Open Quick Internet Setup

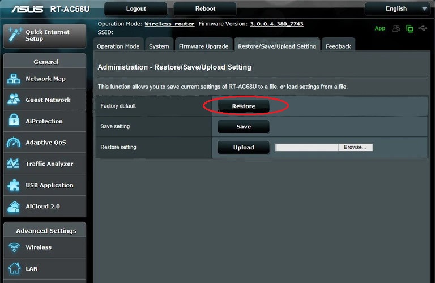45,36
